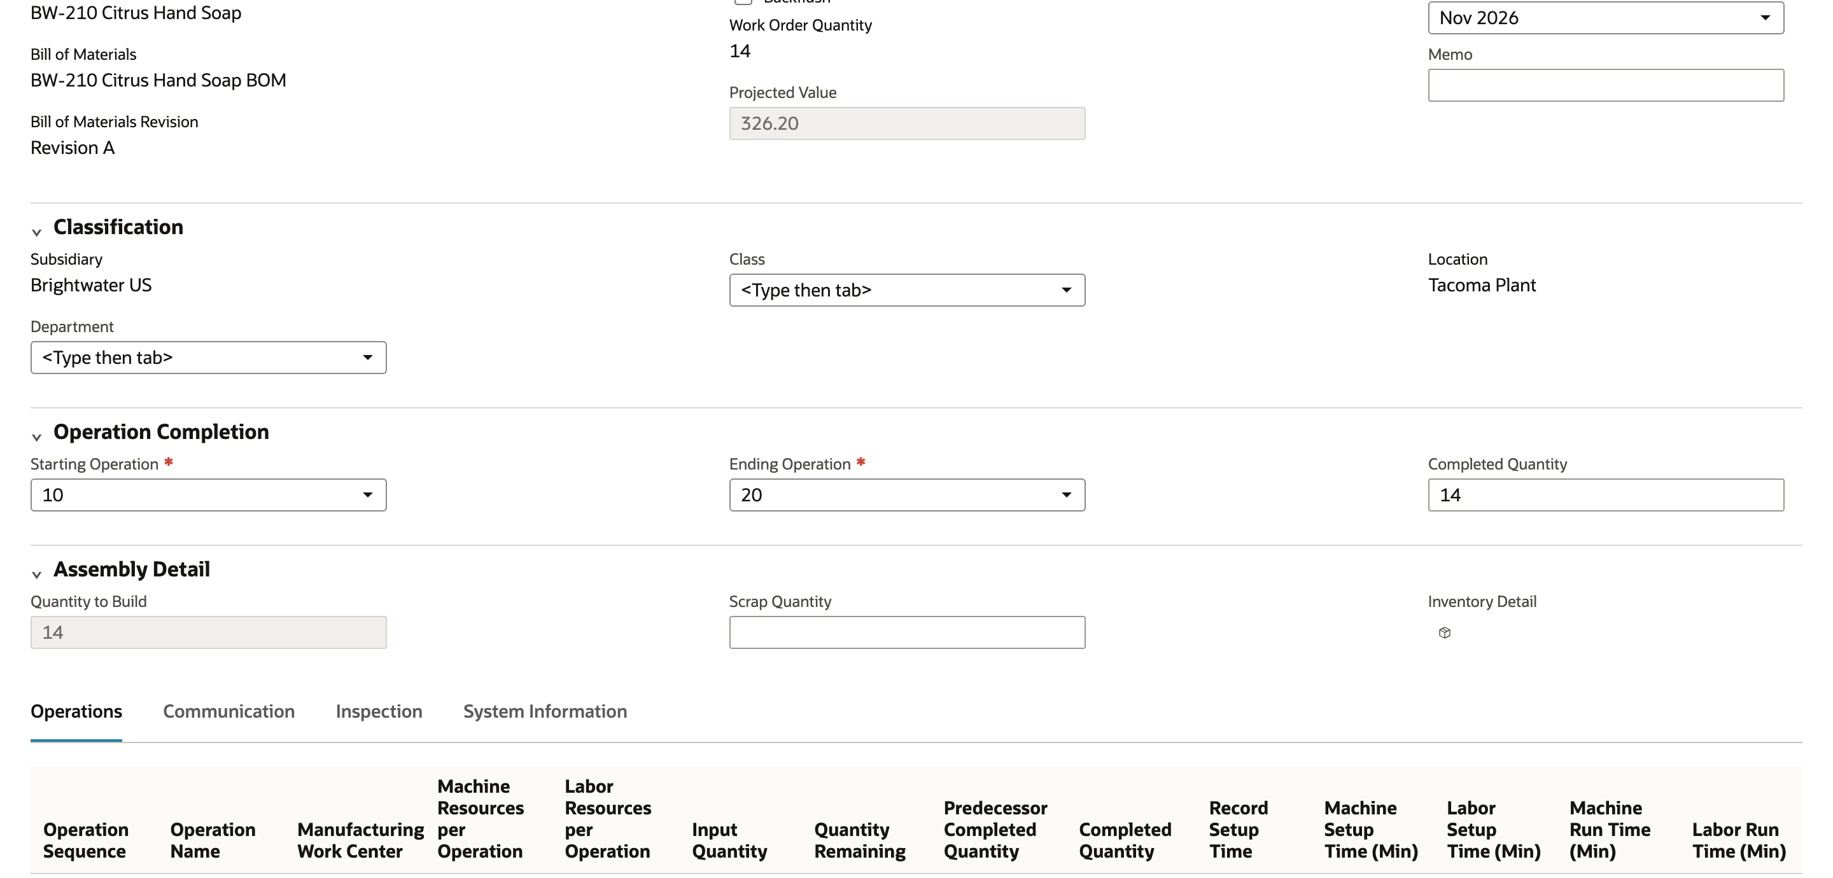Collapse the Operation Completion section
This screenshot has width=1833, height=878.
click(x=36, y=437)
